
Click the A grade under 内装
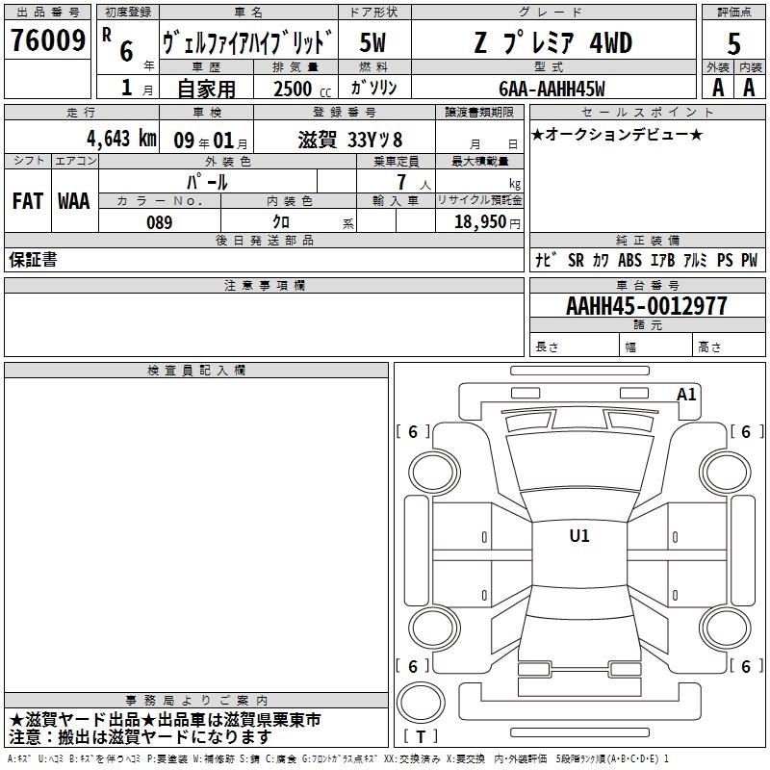coord(749,88)
